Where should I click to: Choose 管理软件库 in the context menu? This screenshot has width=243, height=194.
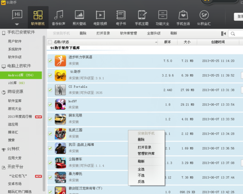[x=146, y=154]
